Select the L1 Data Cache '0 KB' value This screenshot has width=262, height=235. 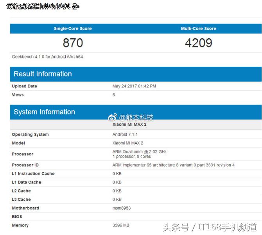117,182
